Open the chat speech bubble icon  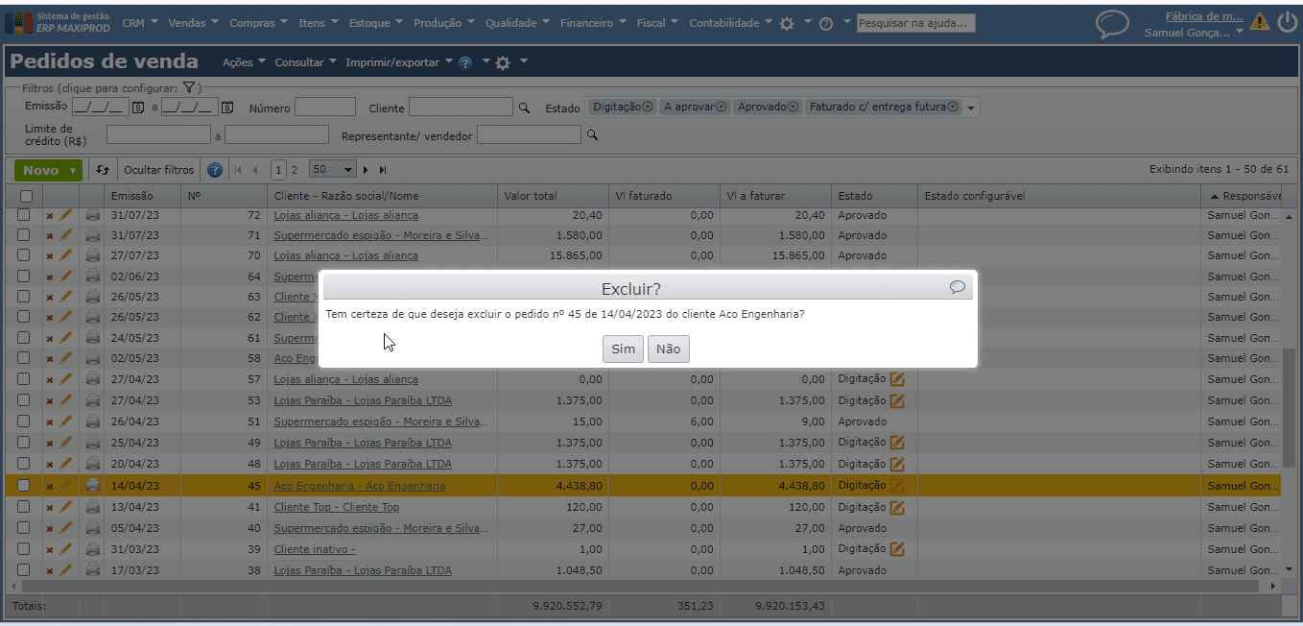[1112, 24]
